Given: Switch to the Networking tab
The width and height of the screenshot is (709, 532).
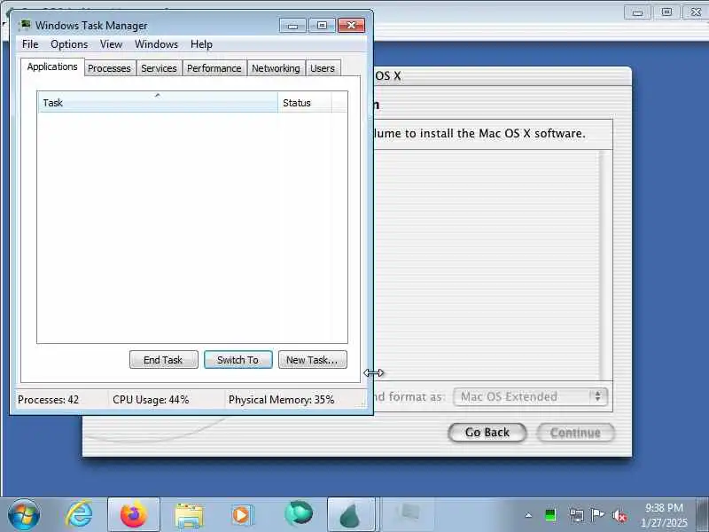Looking at the screenshot, I should coord(276,68).
